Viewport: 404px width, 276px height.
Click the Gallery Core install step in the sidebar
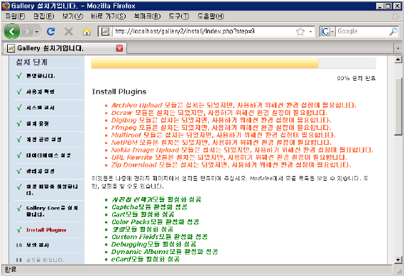pos(52,211)
